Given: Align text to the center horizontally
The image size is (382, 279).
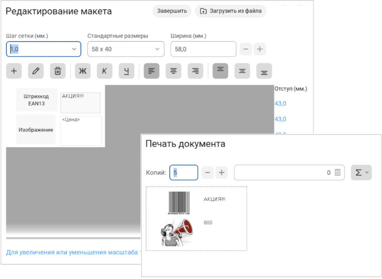Looking at the screenshot, I should (173, 71).
